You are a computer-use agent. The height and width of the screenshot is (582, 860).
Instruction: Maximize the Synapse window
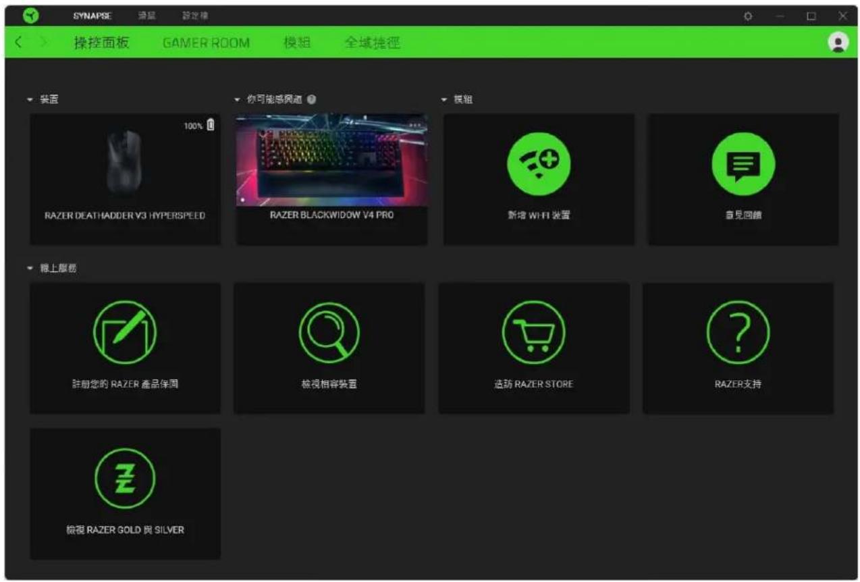[811, 16]
